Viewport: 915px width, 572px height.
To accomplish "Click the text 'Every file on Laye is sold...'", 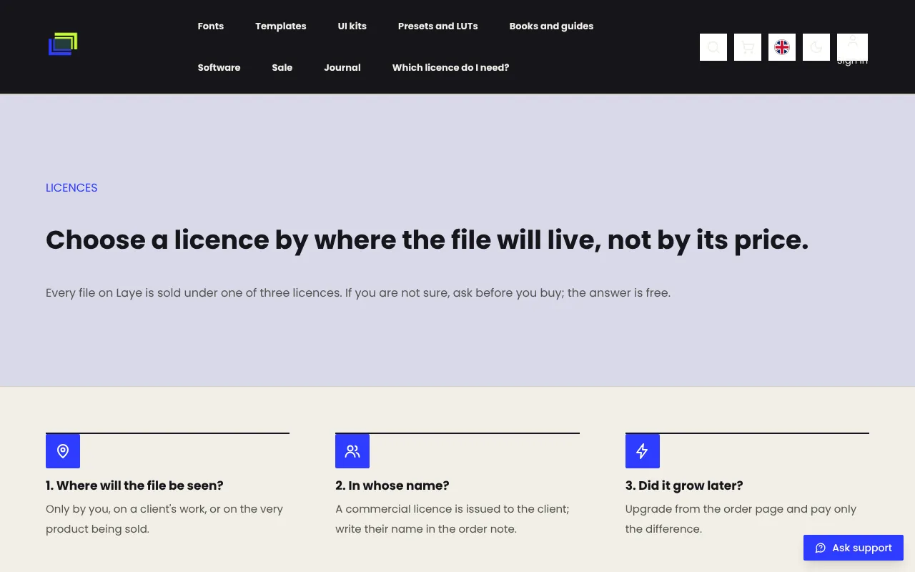I will (x=358, y=292).
